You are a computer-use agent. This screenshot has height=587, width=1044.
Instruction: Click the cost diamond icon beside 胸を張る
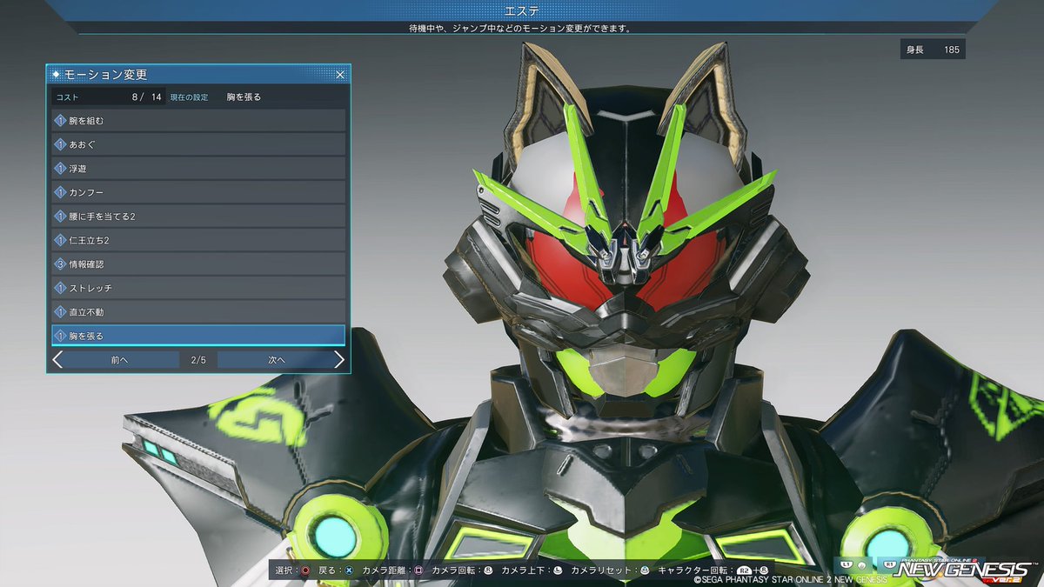(x=60, y=335)
